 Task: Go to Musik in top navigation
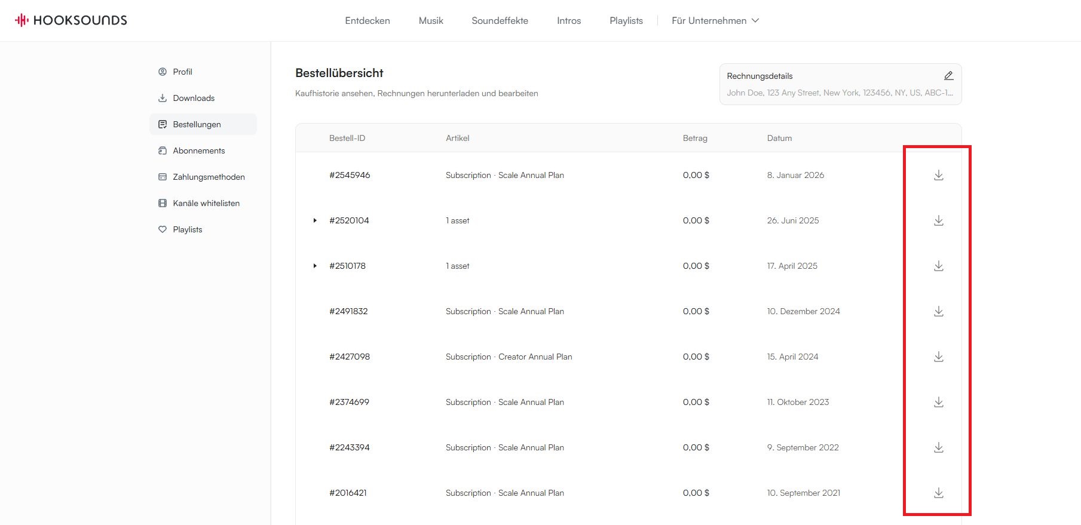(x=431, y=20)
